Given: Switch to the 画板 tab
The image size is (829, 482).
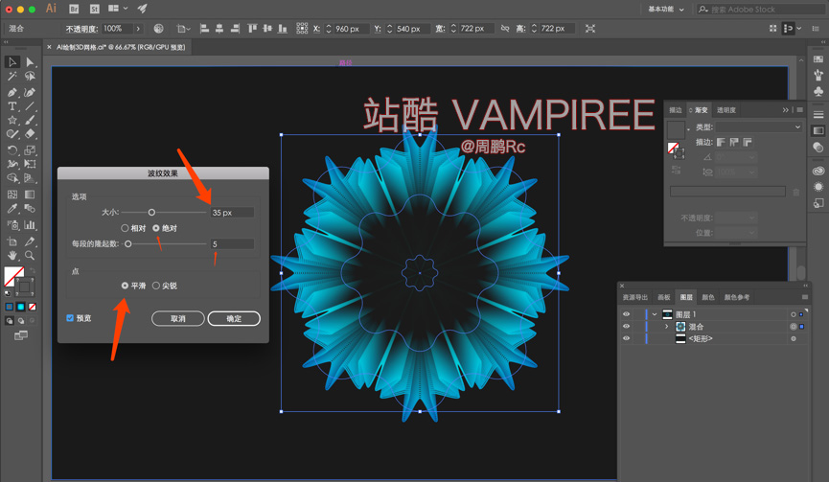Looking at the screenshot, I should [663, 297].
